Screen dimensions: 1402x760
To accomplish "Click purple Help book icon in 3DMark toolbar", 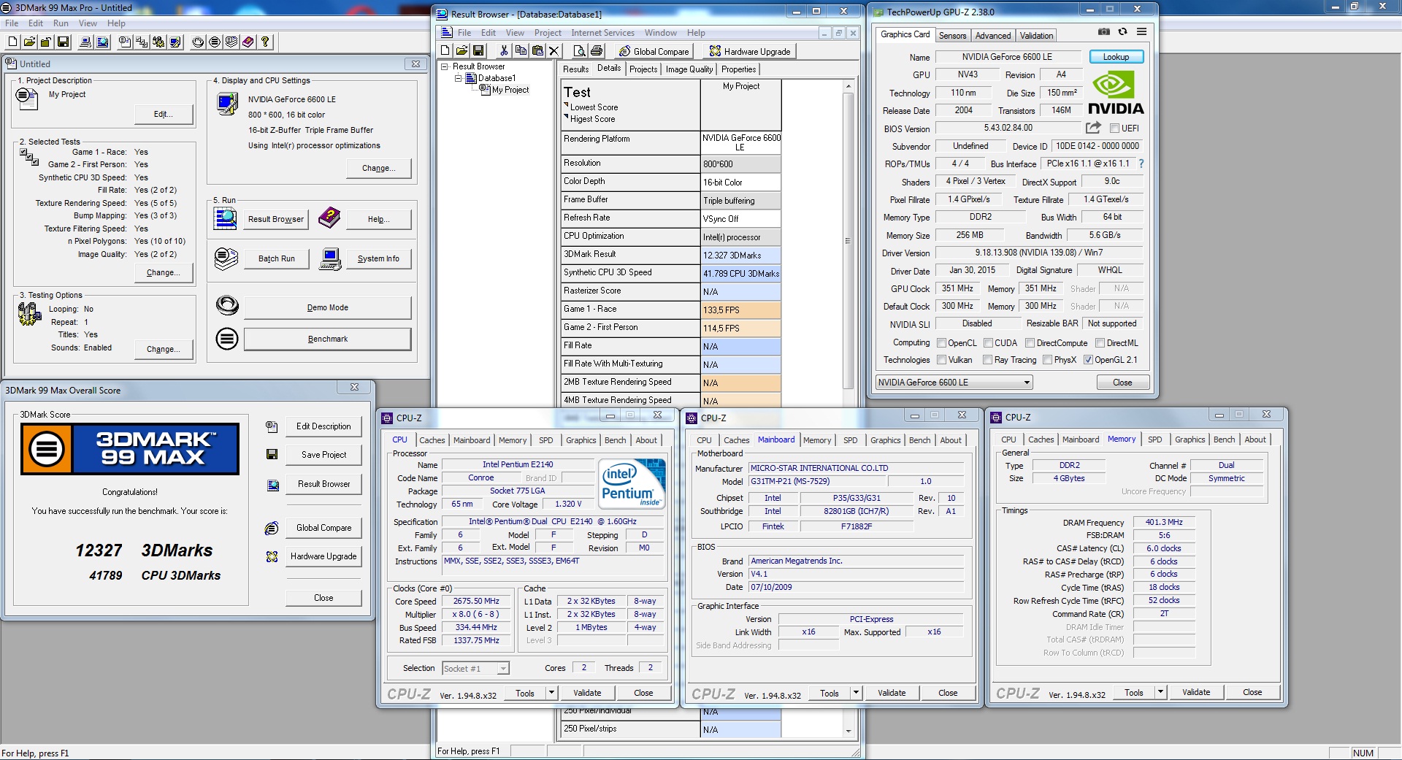I will (x=248, y=42).
